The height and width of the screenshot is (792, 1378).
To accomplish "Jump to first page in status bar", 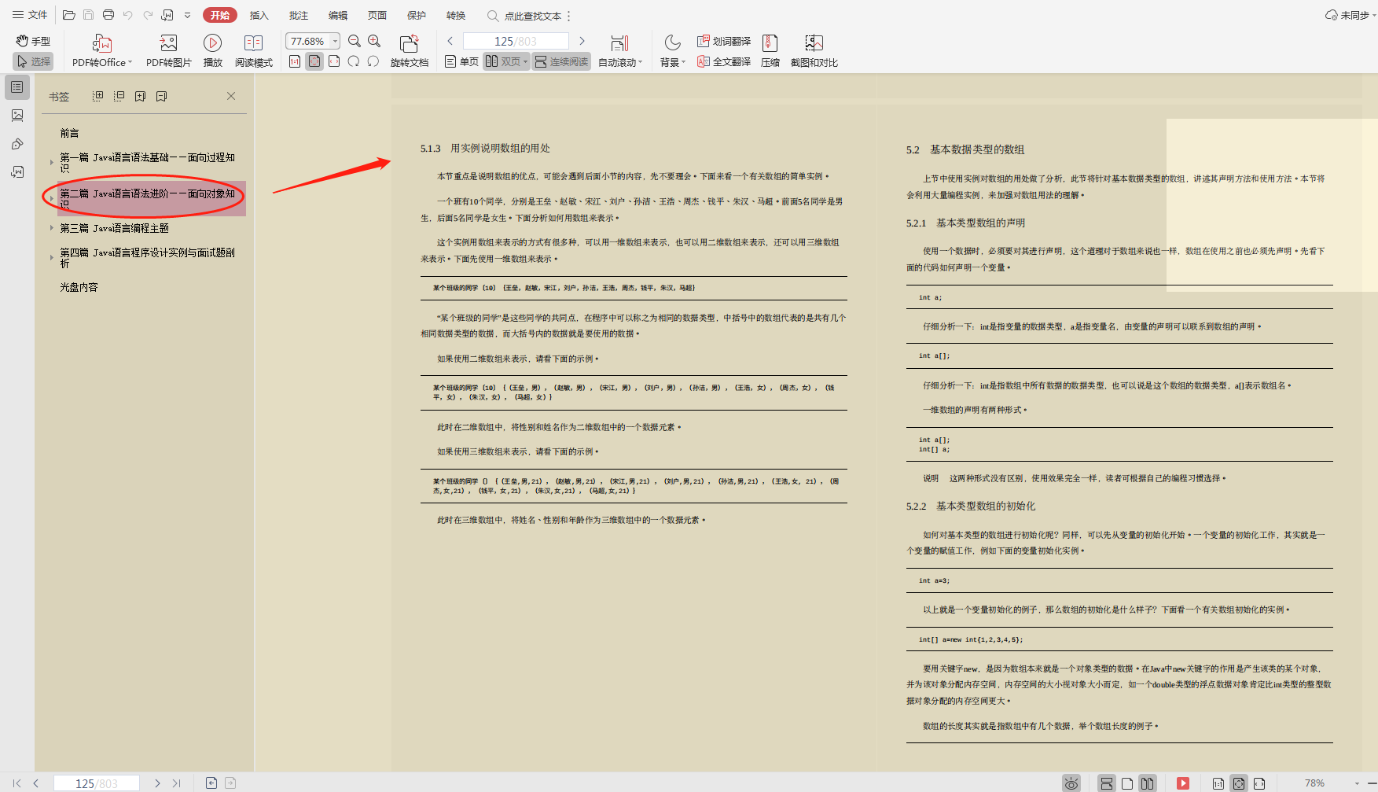I will tap(17, 783).
